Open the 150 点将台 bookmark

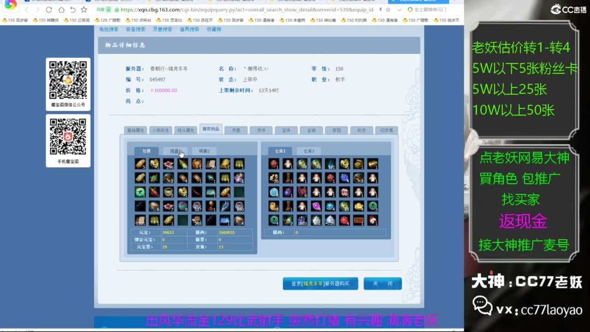pyautogui.click(x=138, y=20)
